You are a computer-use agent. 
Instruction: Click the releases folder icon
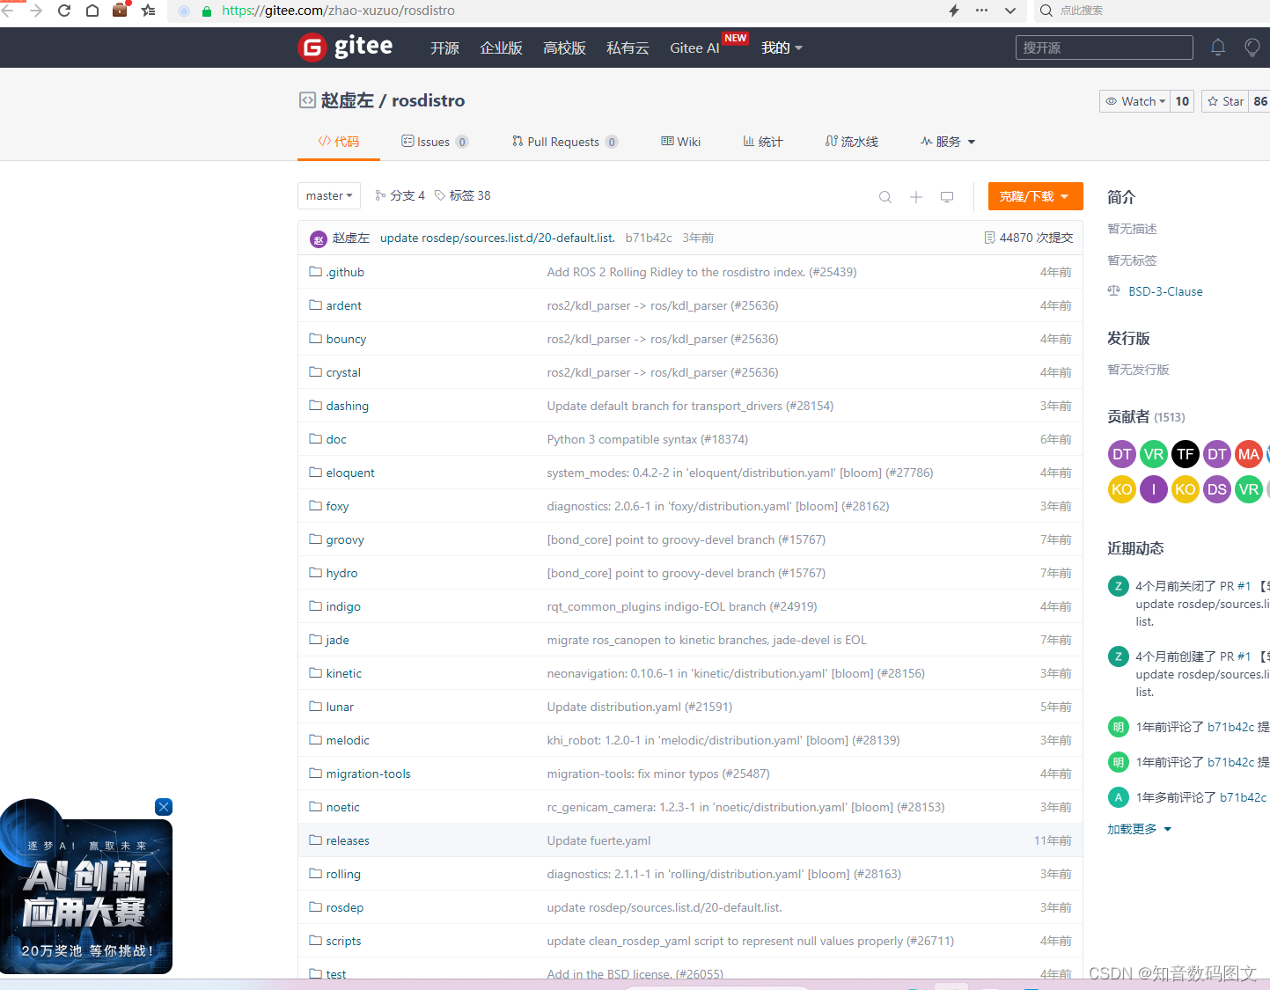click(x=315, y=840)
